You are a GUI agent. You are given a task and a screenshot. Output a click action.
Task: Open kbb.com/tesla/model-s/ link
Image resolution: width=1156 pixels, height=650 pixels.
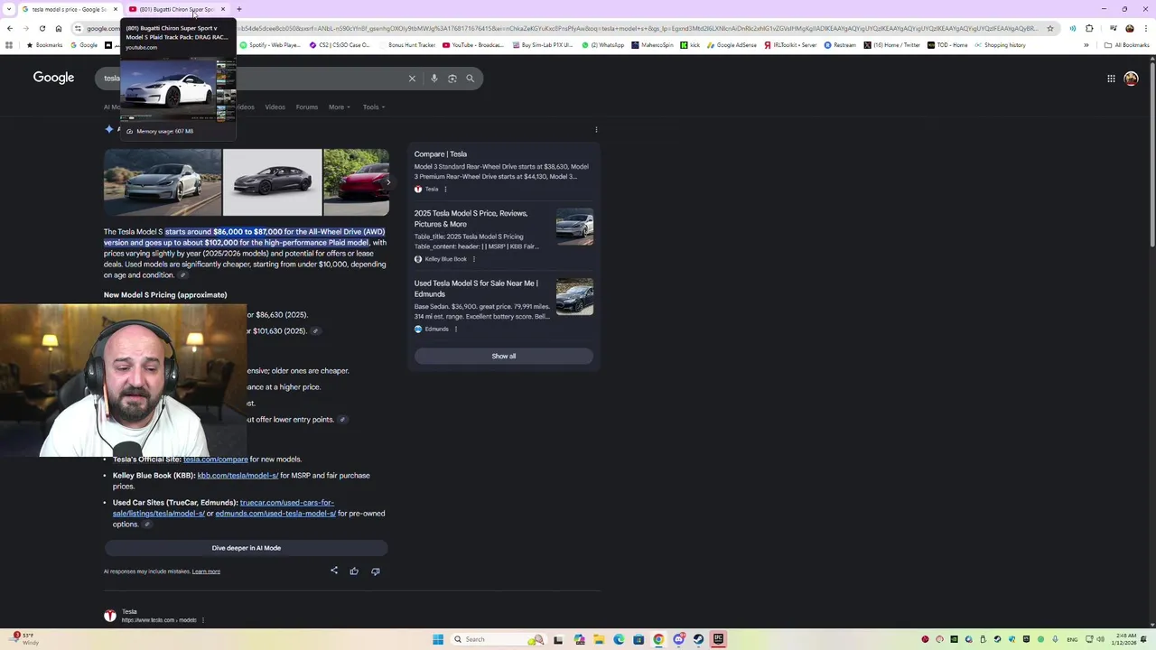pos(238,476)
